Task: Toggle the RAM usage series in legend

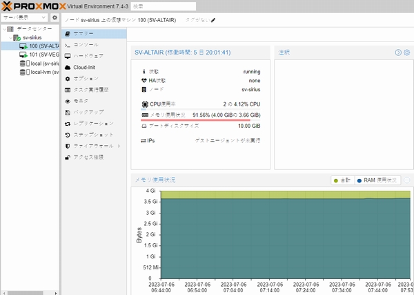Action: (377, 180)
